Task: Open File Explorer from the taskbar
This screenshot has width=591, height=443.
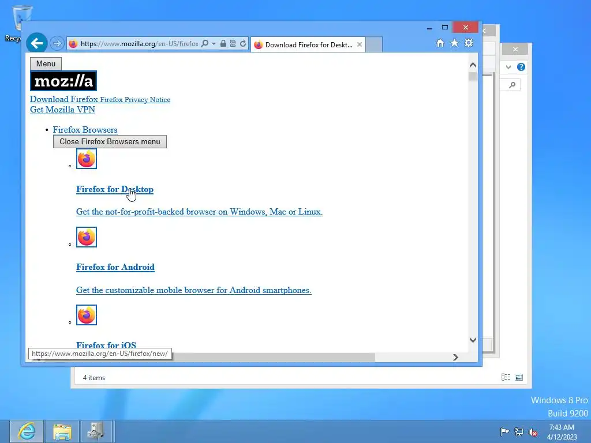Action: tap(62, 431)
